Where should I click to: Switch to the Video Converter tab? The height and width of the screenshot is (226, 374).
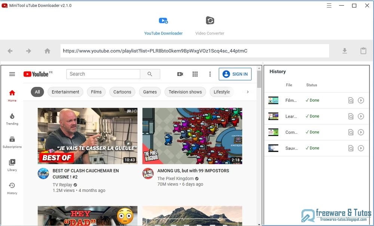pyautogui.click(x=210, y=26)
